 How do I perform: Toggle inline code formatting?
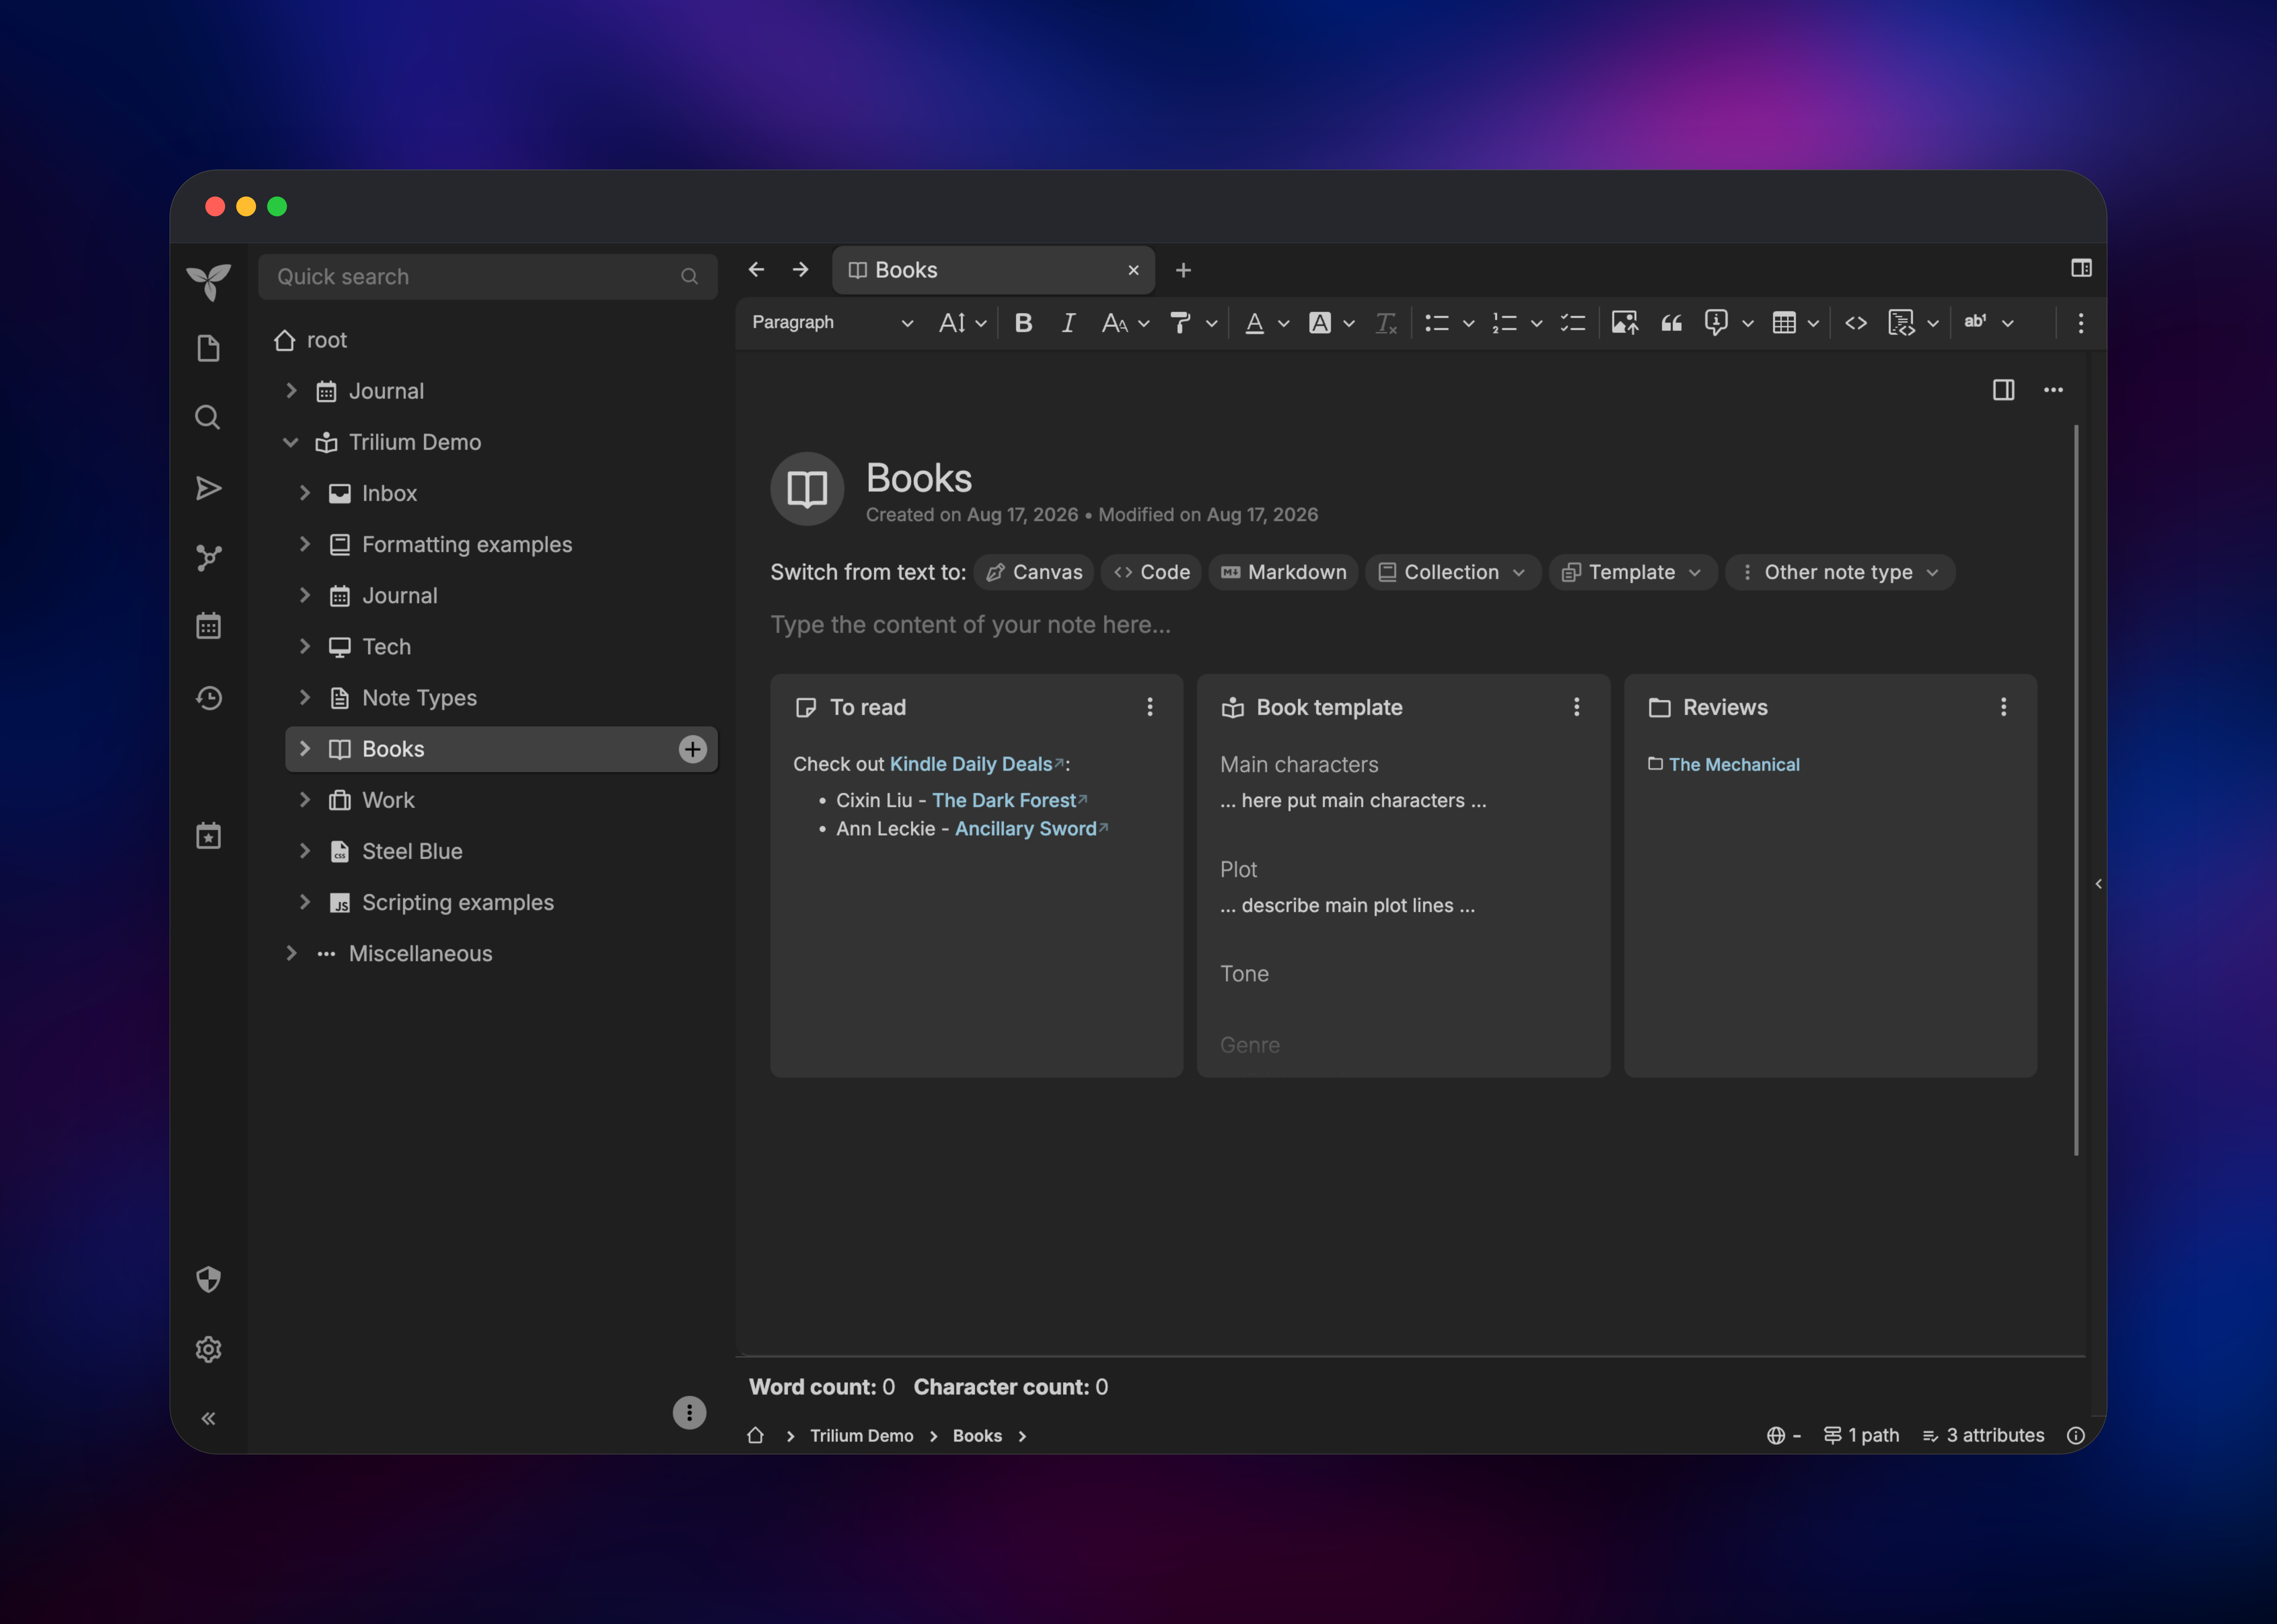[1856, 323]
